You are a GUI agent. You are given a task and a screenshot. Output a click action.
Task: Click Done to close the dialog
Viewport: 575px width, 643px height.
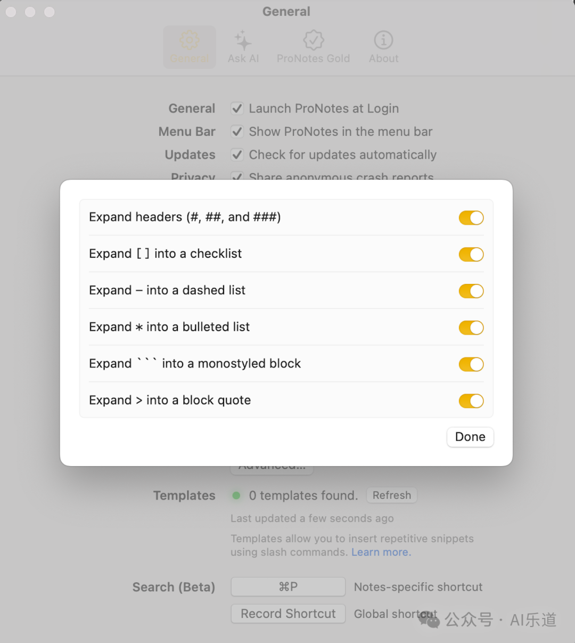pyautogui.click(x=470, y=437)
